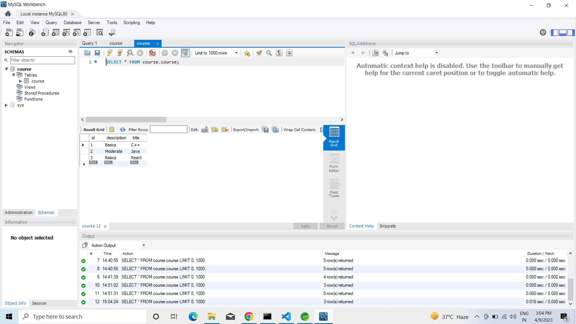Click Explain query magnifier-lightning icon
Screen dimensions: 576x324
[x=130, y=53]
